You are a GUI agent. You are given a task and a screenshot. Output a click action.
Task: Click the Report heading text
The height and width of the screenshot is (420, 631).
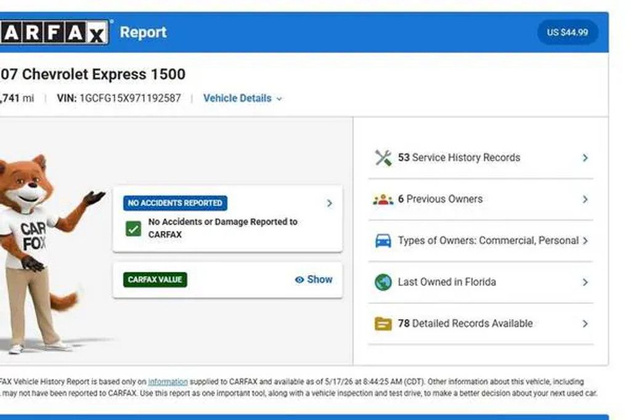pyautogui.click(x=143, y=32)
